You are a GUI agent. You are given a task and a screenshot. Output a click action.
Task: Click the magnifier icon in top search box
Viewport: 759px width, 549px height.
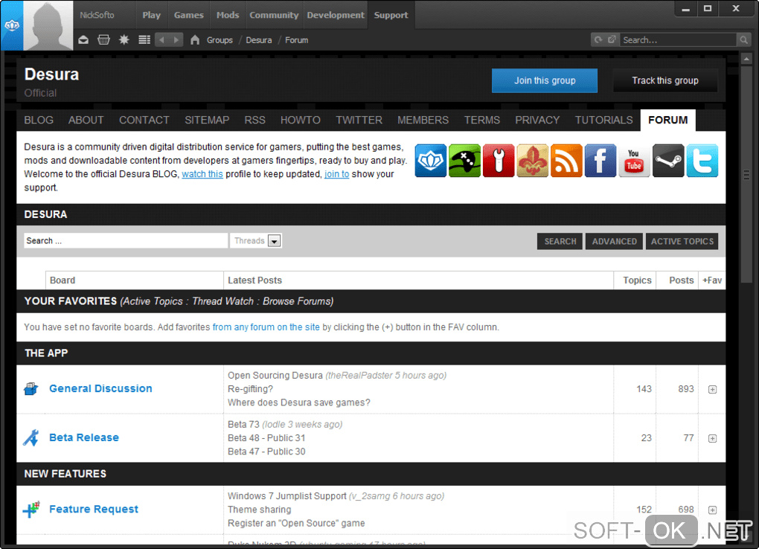click(x=743, y=39)
